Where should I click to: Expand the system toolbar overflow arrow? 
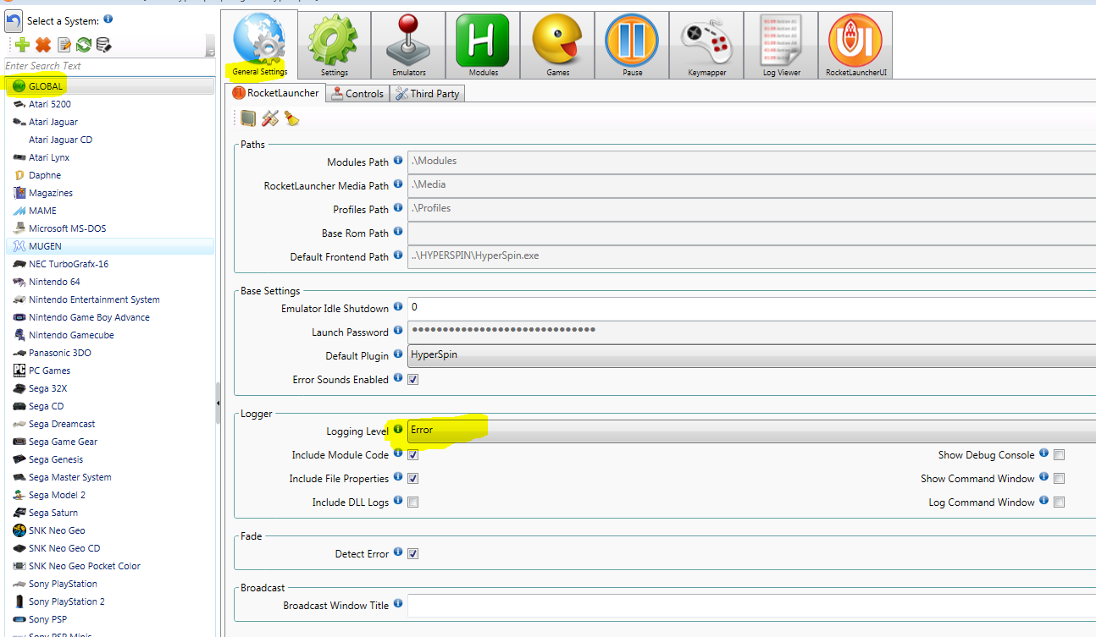[x=209, y=52]
